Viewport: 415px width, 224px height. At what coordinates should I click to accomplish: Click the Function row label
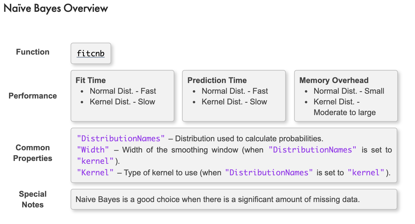pos(33,52)
